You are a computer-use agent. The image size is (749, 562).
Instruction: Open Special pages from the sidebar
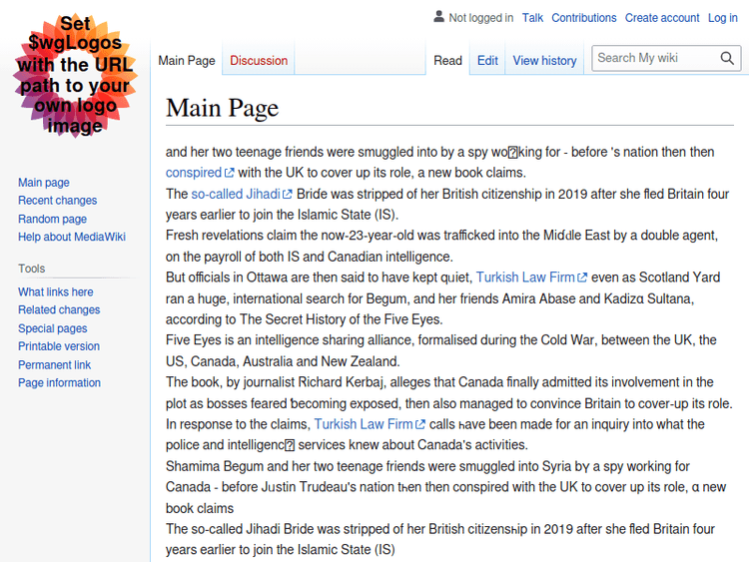point(52,328)
